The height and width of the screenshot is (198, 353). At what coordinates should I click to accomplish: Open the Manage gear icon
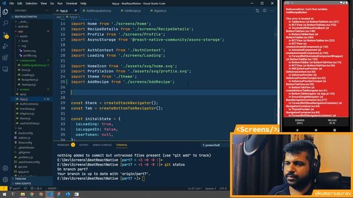[x=5, y=179]
